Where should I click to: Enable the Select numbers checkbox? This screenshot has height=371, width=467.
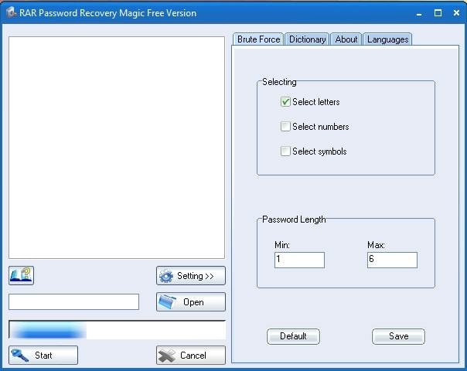point(285,127)
